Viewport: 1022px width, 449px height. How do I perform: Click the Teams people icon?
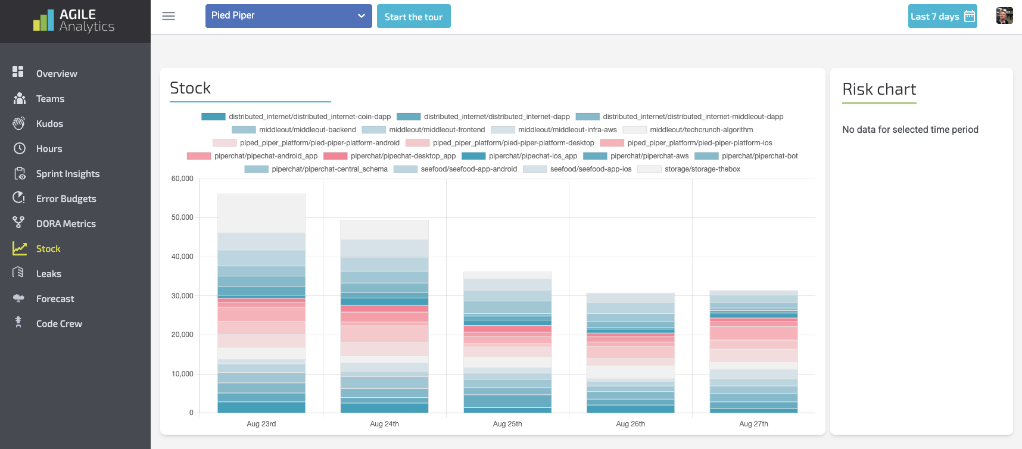[x=19, y=98]
